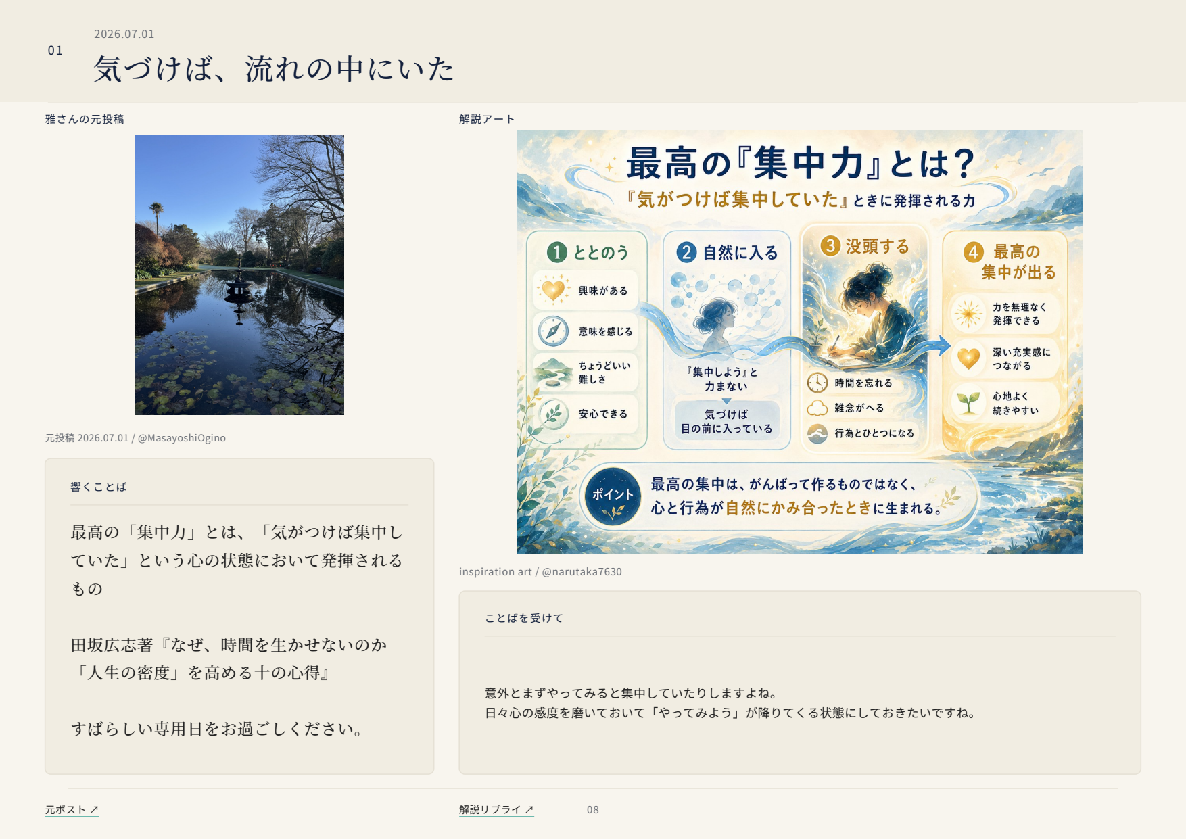Open the 最高の集中力 infographic image

click(800, 342)
